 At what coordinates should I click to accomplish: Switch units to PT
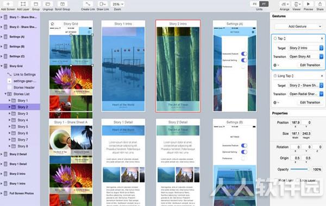(264, 4)
